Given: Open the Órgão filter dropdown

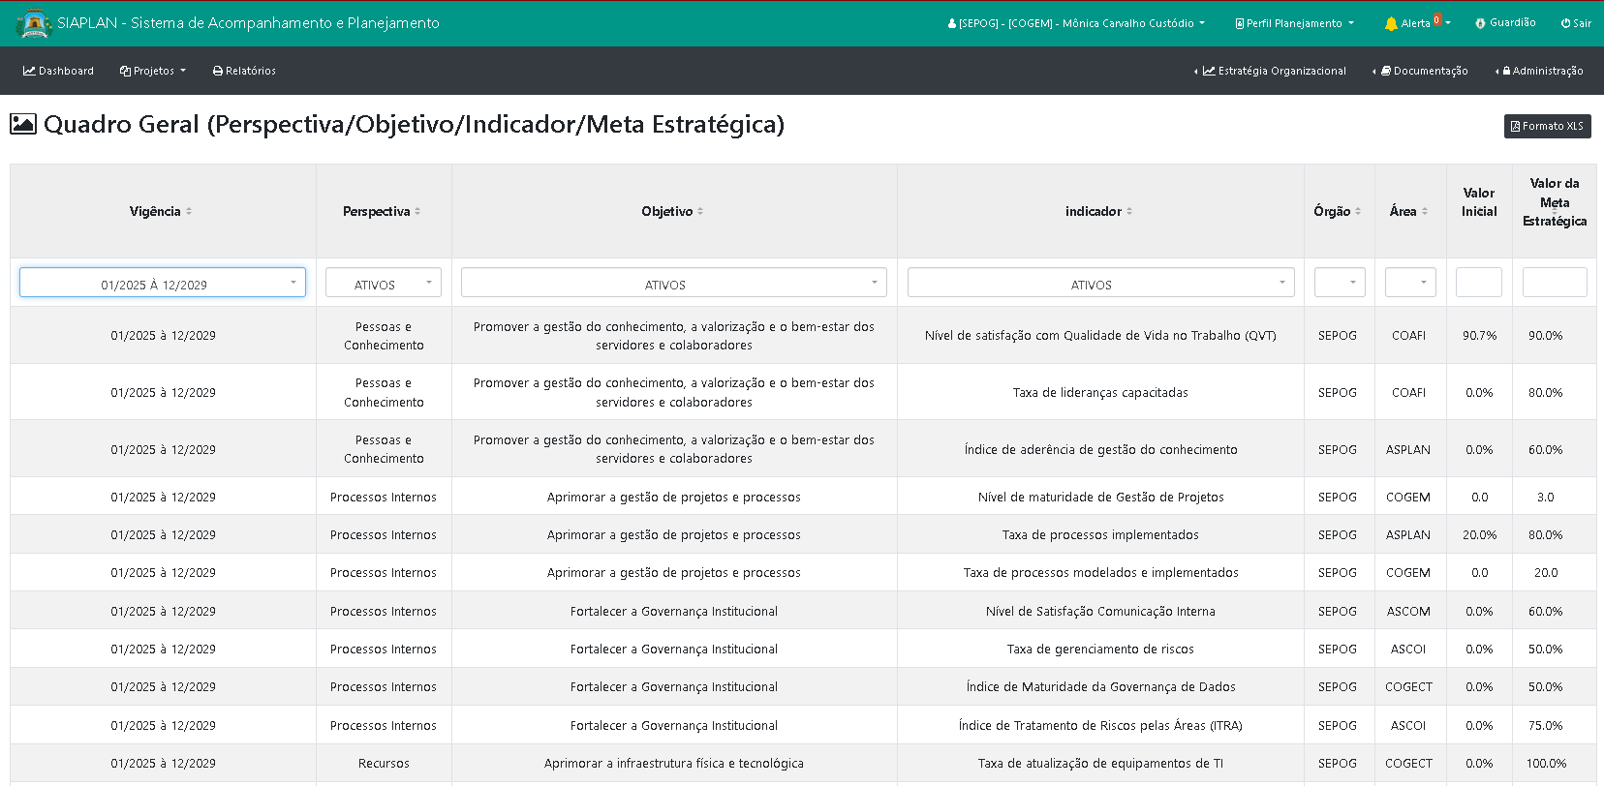Looking at the screenshot, I should (x=1340, y=283).
